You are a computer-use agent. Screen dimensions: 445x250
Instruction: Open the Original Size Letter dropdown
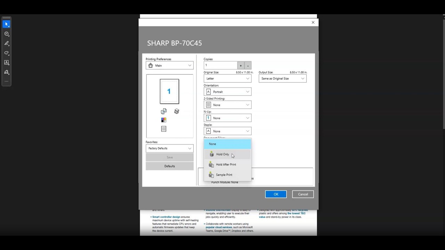click(227, 78)
